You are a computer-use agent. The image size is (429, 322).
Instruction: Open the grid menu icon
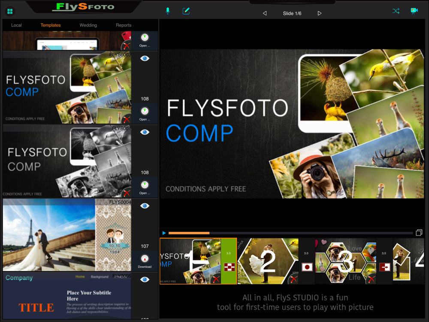click(10, 11)
